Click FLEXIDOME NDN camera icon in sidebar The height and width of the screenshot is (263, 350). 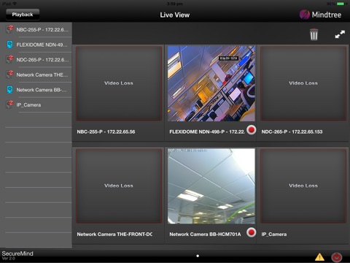click(9, 45)
